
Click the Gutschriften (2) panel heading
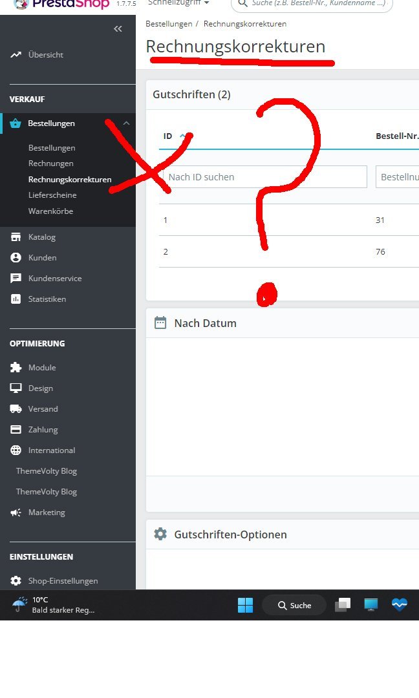click(x=191, y=94)
